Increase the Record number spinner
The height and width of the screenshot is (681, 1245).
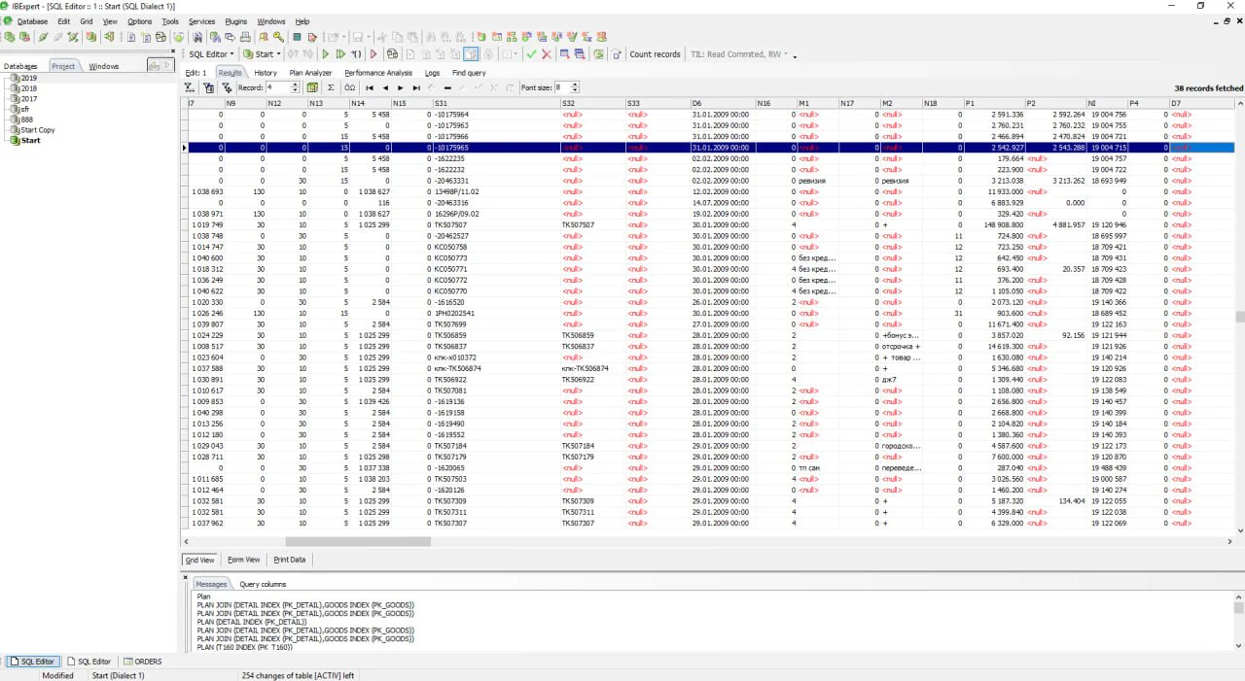(x=295, y=85)
